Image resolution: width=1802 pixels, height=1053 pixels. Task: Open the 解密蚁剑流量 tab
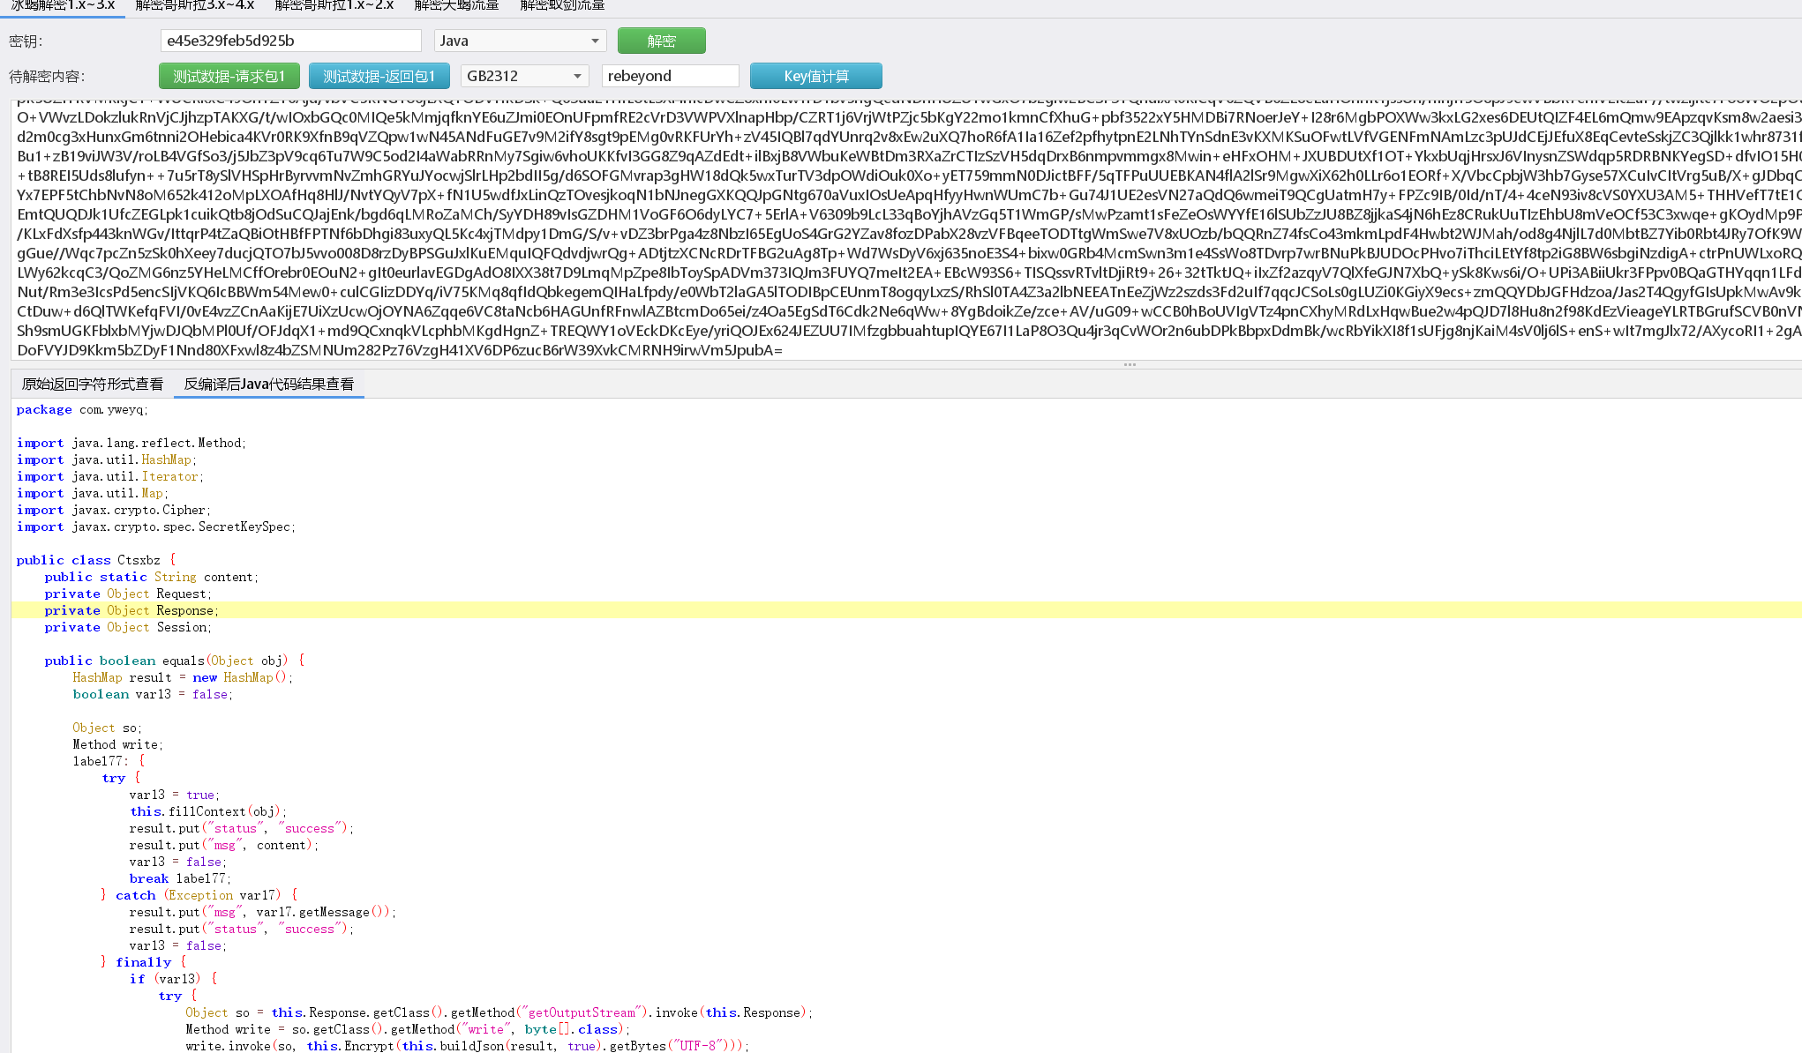pyautogui.click(x=562, y=6)
